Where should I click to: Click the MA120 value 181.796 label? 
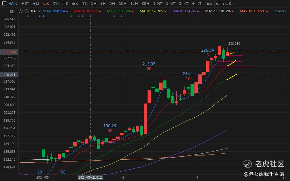point(219,11)
